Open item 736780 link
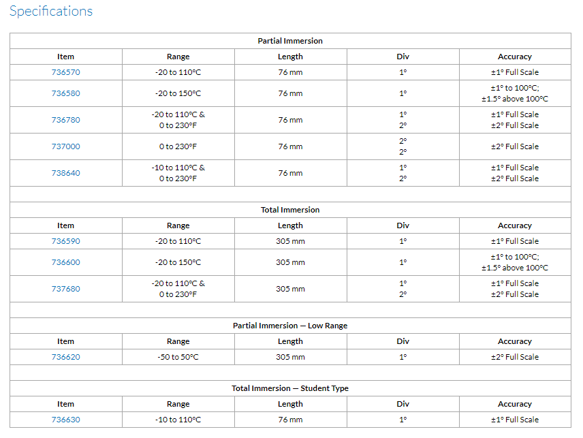The image size is (583, 438). (x=65, y=120)
